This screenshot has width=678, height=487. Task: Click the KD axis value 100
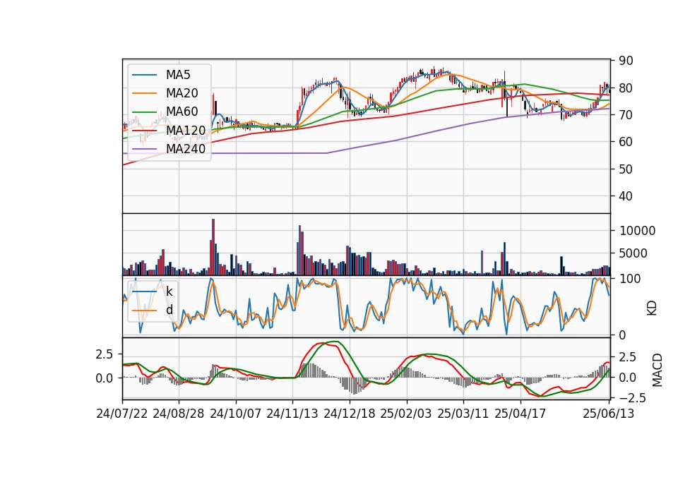pyautogui.click(x=630, y=279)
